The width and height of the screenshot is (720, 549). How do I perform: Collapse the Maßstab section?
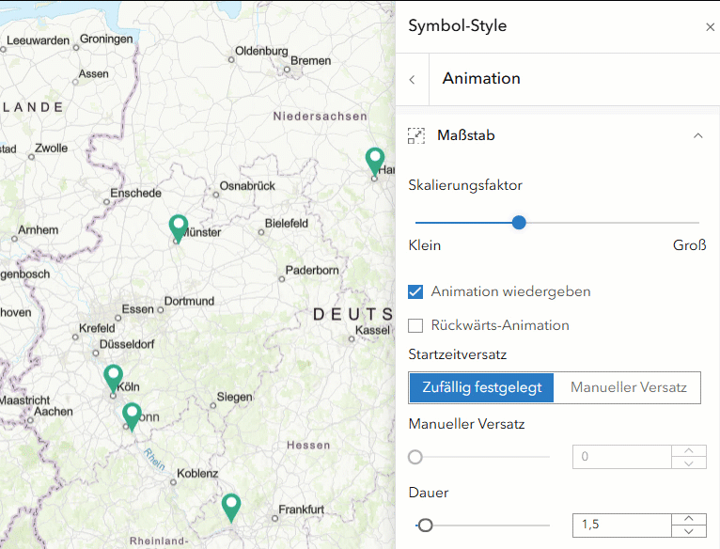point(698,135)
